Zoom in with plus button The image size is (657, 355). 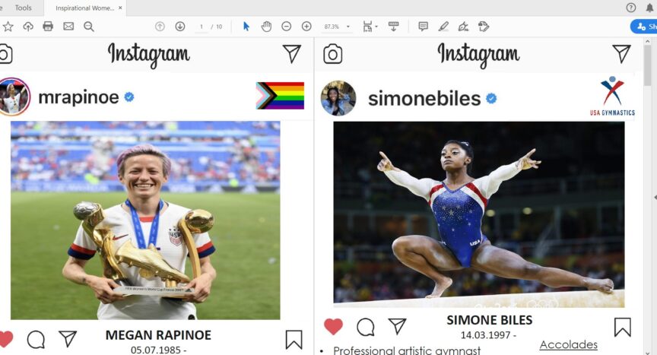pyautogui.click(x=306, y=27)
